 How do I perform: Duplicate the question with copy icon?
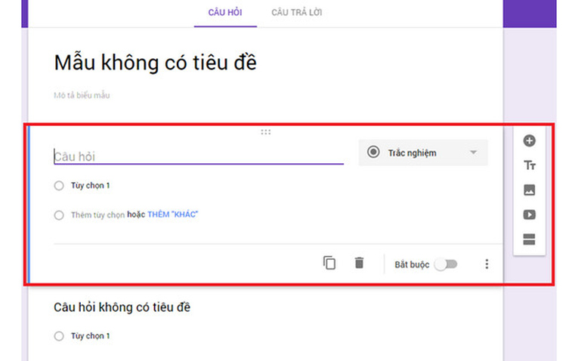point(329,263)
